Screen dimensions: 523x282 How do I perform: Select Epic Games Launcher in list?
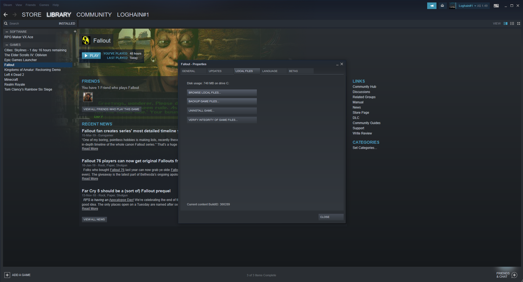(x=20, y=60)
